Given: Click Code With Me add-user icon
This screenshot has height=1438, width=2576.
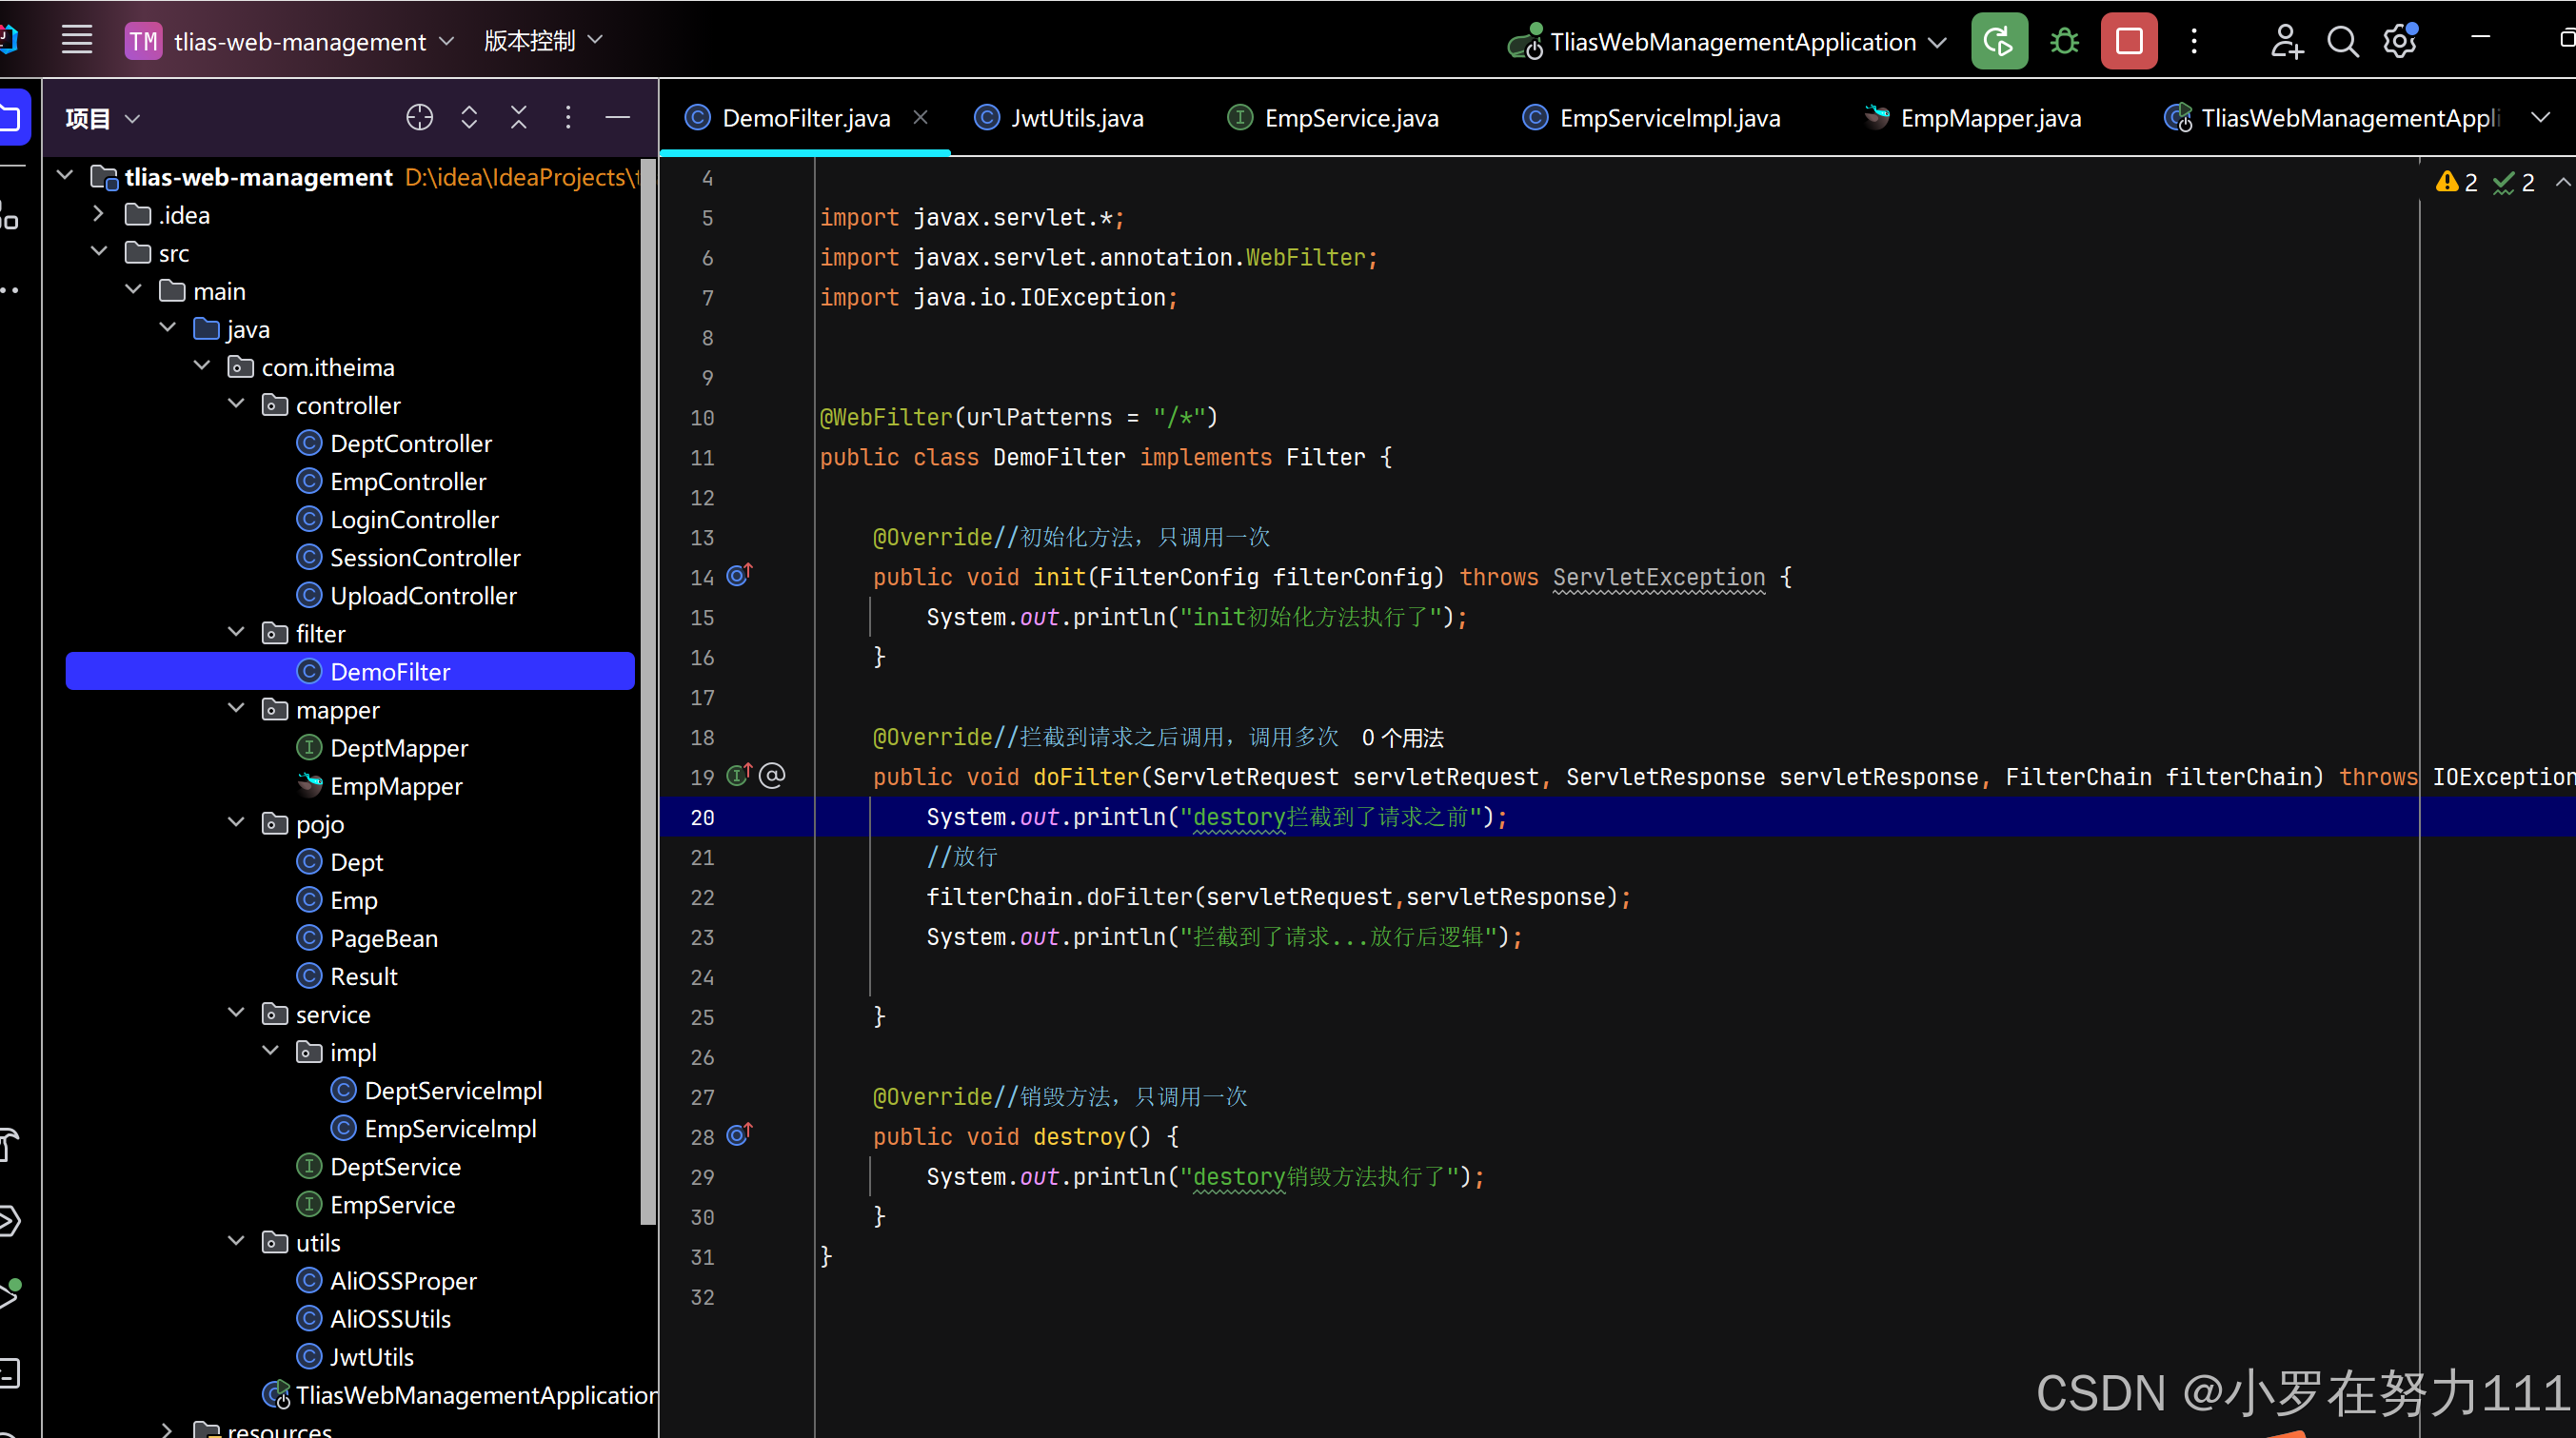Looking at the screenshot, I should (2285, 41).
